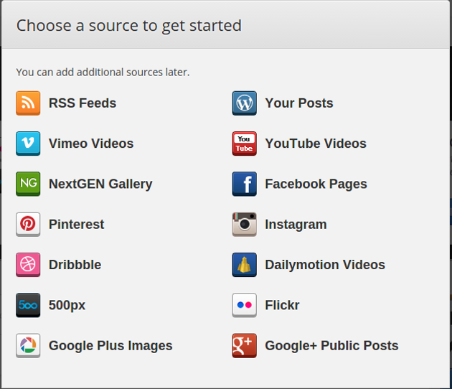Image resolution: width=452 pixels, height=389 pixels.
Task: Click the orange RSS Feeds icon
Action: tap(28, 103)
